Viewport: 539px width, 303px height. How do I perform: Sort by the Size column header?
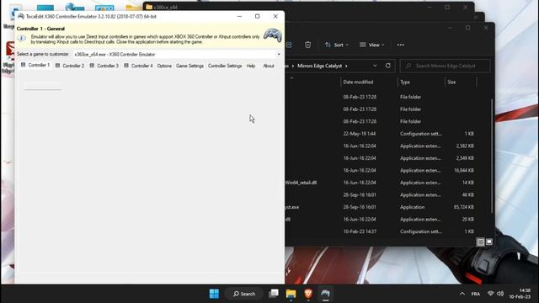click(x=461, y=82)
